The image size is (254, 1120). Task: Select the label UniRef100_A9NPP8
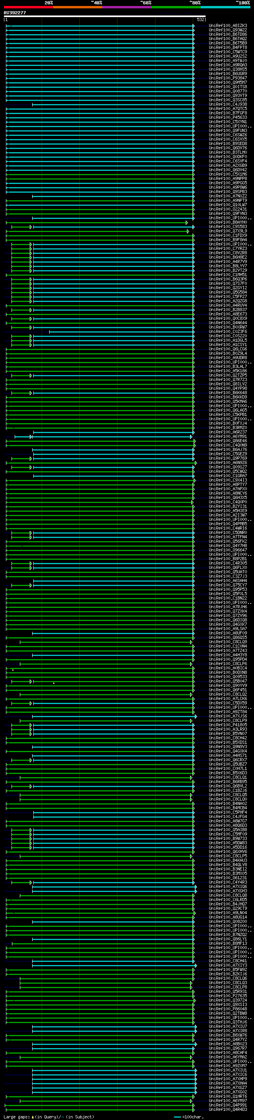coord(228,179)
